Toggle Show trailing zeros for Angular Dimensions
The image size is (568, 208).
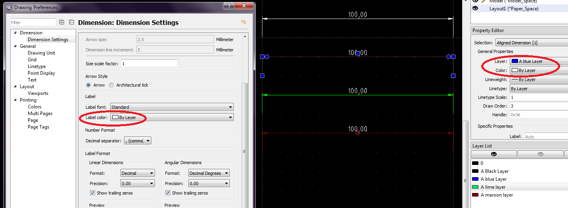168,193
